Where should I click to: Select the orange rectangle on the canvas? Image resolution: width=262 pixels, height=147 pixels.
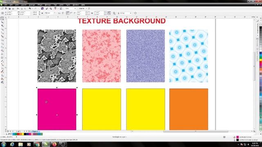189,109
